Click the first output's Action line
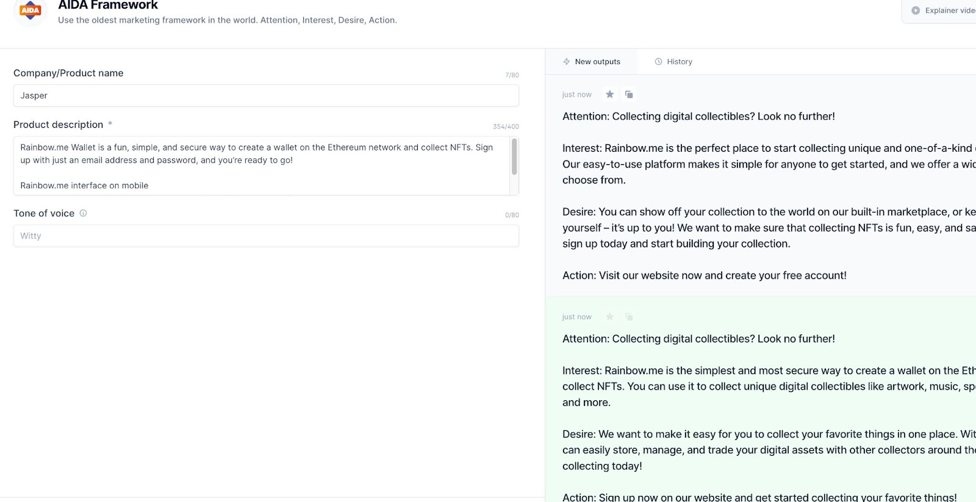The width and height of the screenshot is (976, 502). [x=705, y=275]
